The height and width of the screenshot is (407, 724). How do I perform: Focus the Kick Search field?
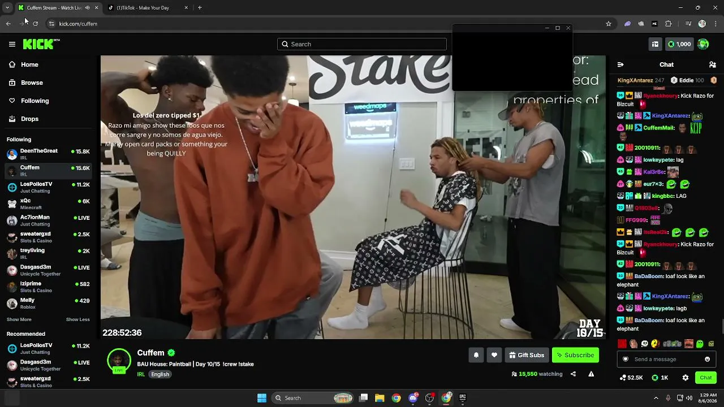click(362, 44)
